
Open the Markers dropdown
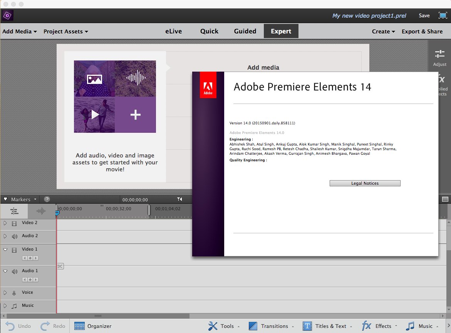[x=23, y=199]
